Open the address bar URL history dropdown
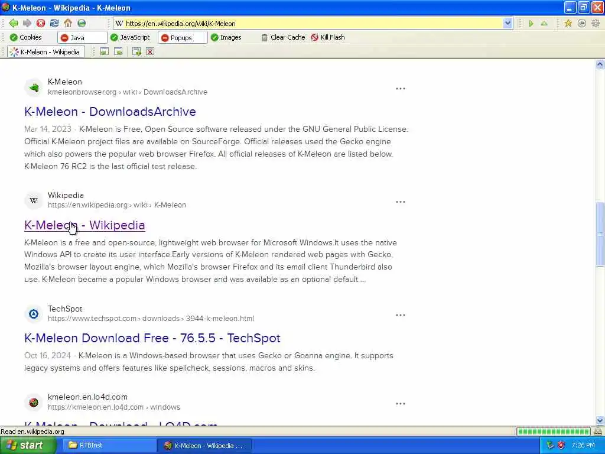This screenshot has height=454, width=605. coord(508,24)
